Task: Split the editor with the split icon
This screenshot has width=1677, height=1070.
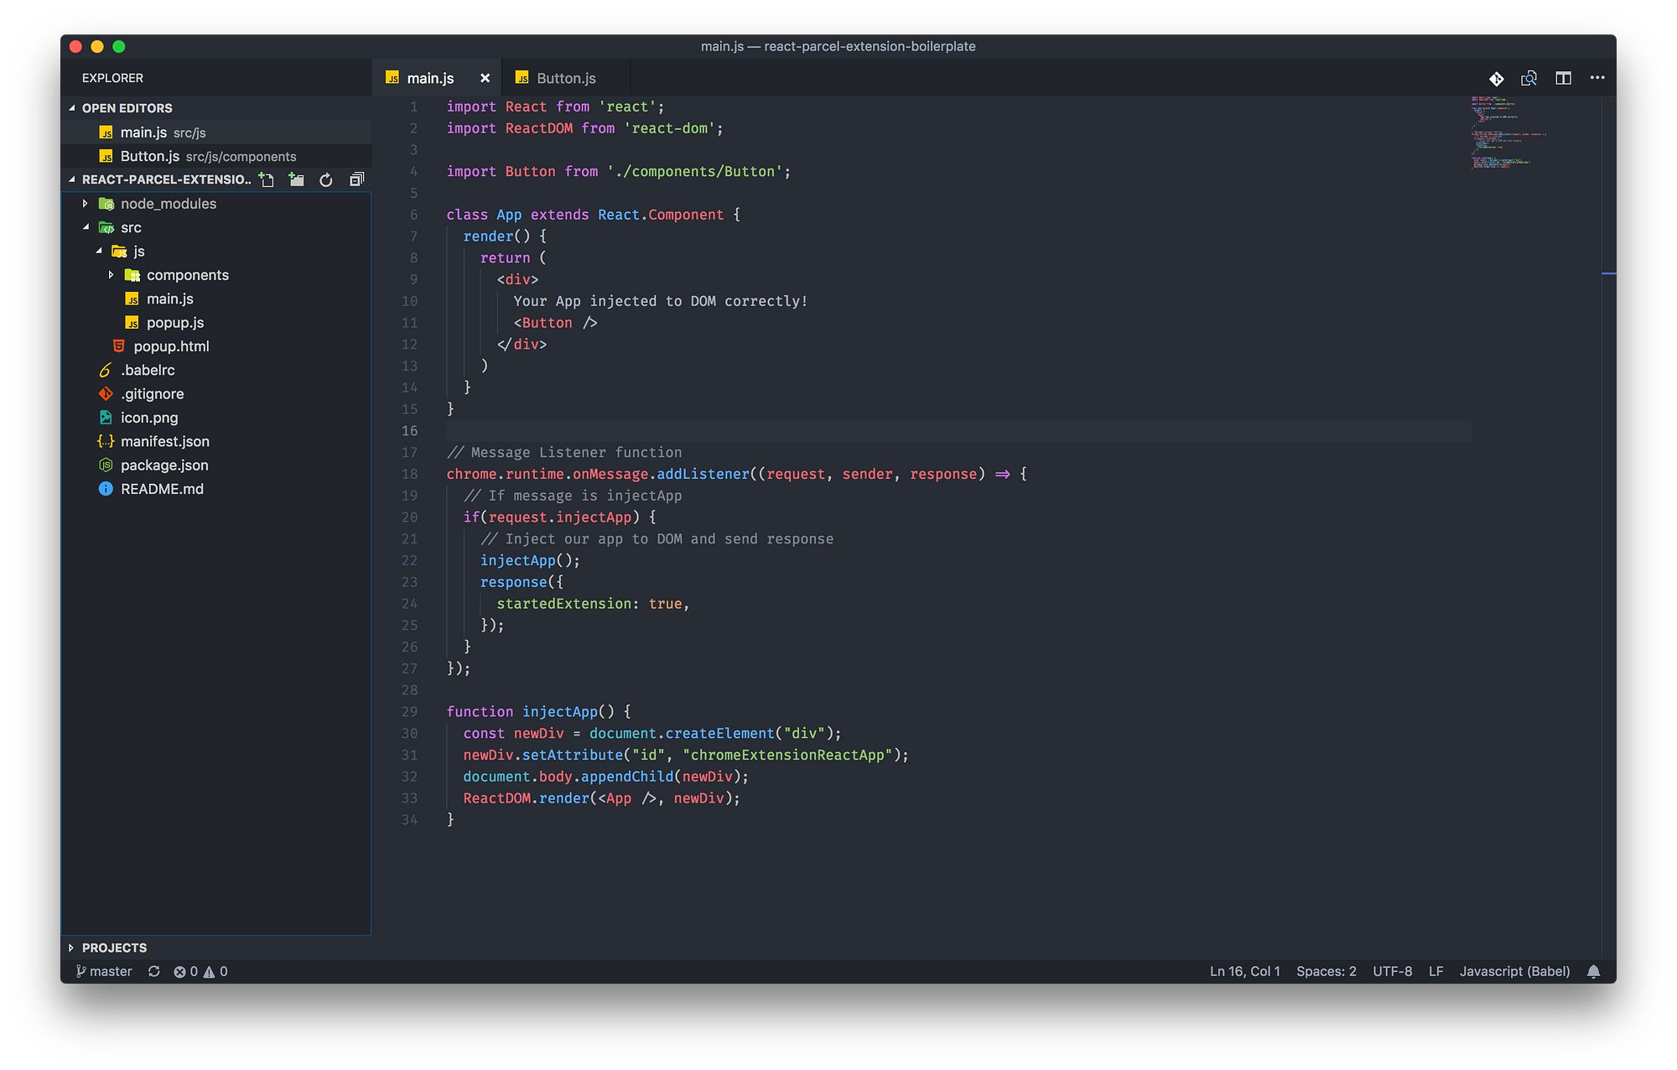Action: pyautogui.click(x=1563, y=78)
